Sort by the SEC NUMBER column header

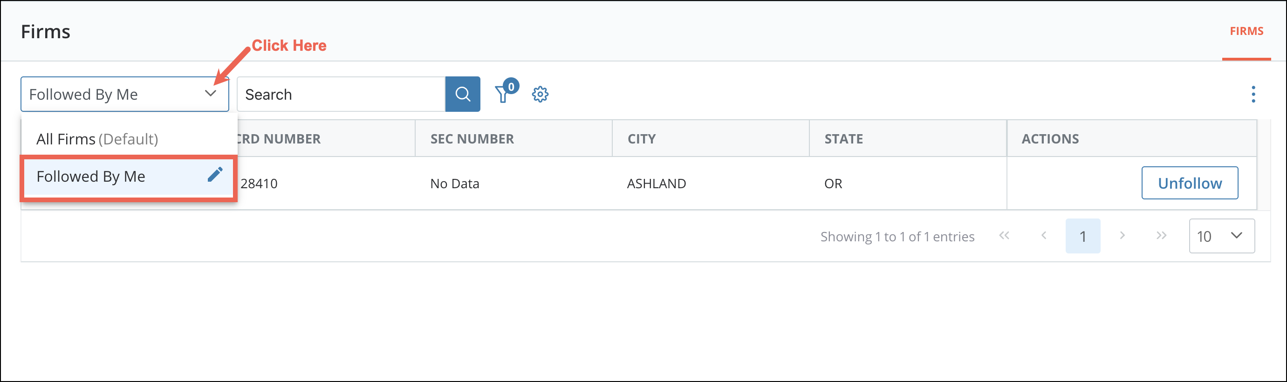tap(472, 139)
